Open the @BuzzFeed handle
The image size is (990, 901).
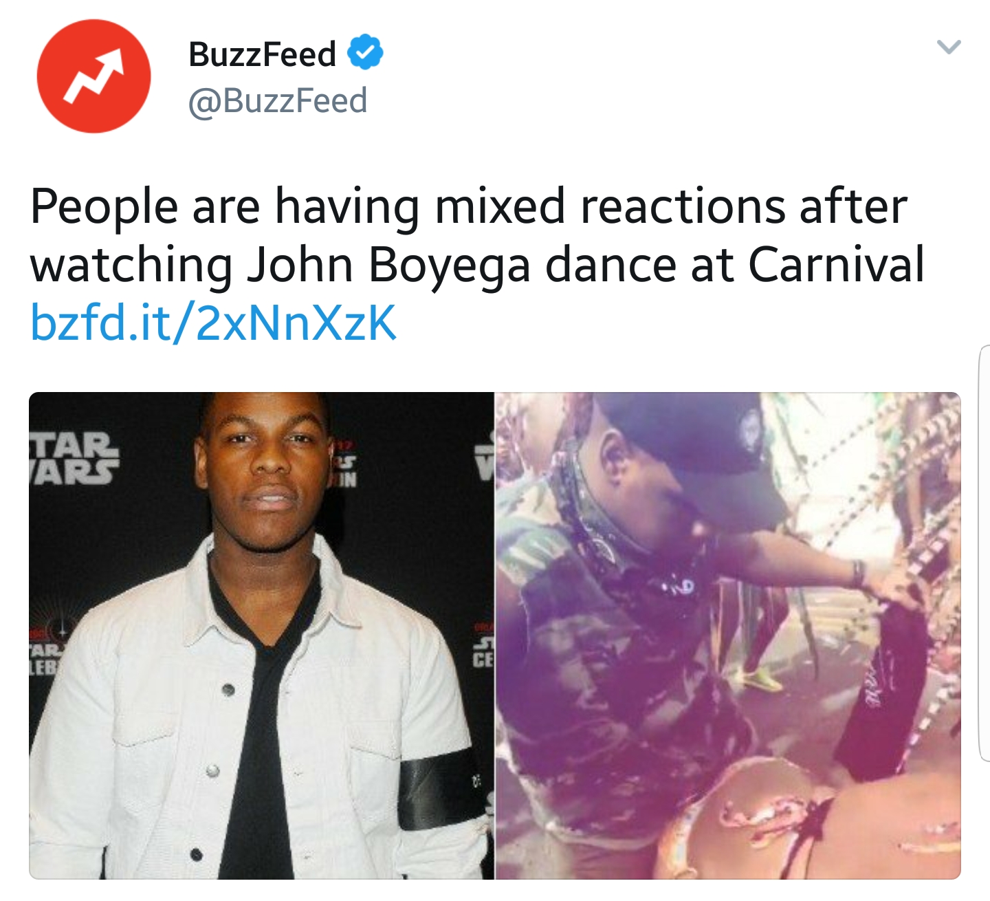[x=278, y=101]
